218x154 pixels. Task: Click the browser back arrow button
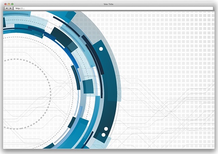(6, 8)
